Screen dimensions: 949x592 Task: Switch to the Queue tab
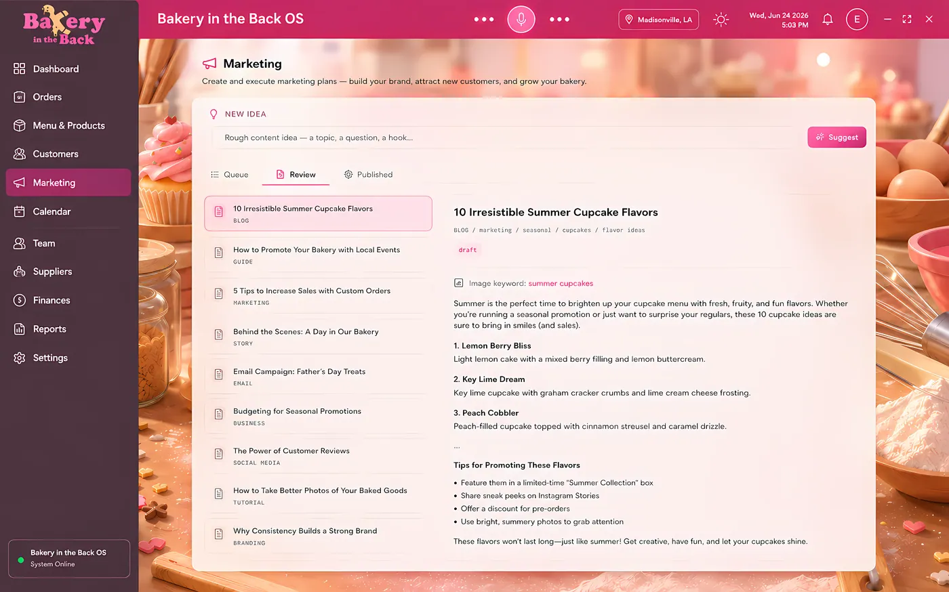[230, 175]
